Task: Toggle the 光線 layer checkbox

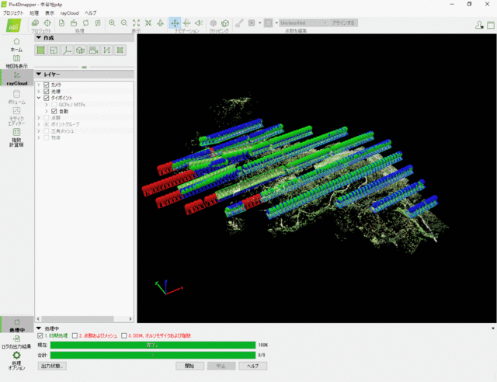Action: [x=47, y=92]
